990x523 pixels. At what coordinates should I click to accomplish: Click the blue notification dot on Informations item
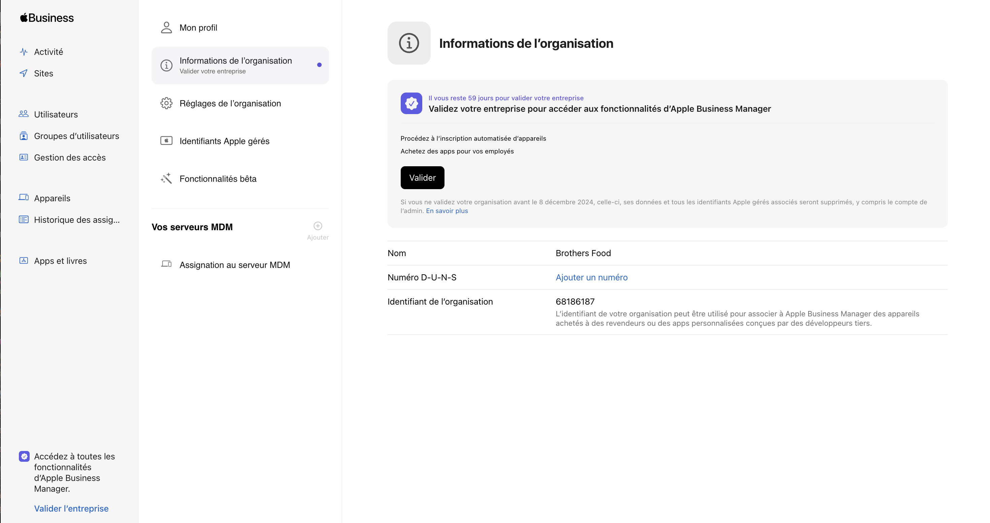click(x=319, y=65)
